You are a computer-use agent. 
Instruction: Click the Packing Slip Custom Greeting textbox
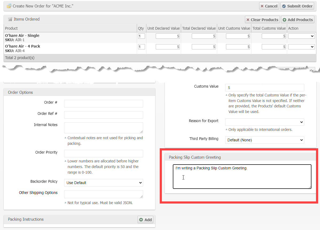[x=242, y=177]
